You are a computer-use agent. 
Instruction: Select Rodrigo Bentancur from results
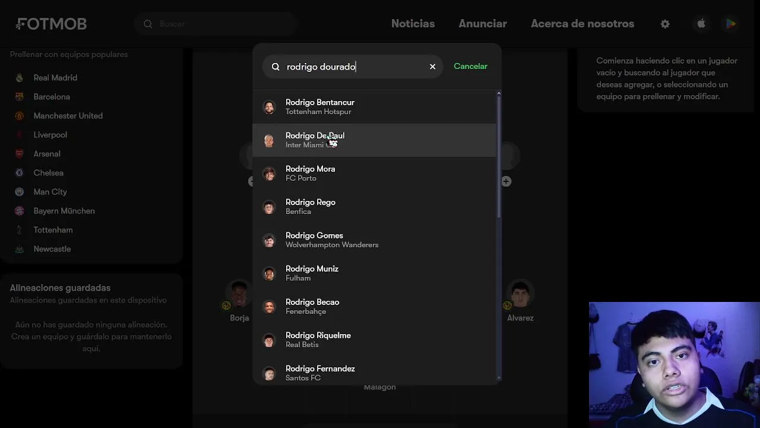(374, 107)
